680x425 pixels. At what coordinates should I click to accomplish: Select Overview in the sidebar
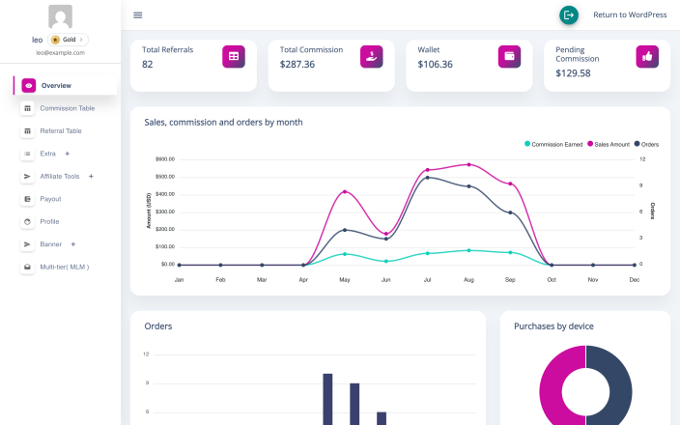65,85
